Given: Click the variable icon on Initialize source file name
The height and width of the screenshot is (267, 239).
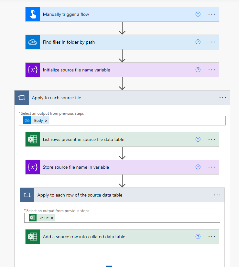Looking at the screenshot, I should coord(33,70).
